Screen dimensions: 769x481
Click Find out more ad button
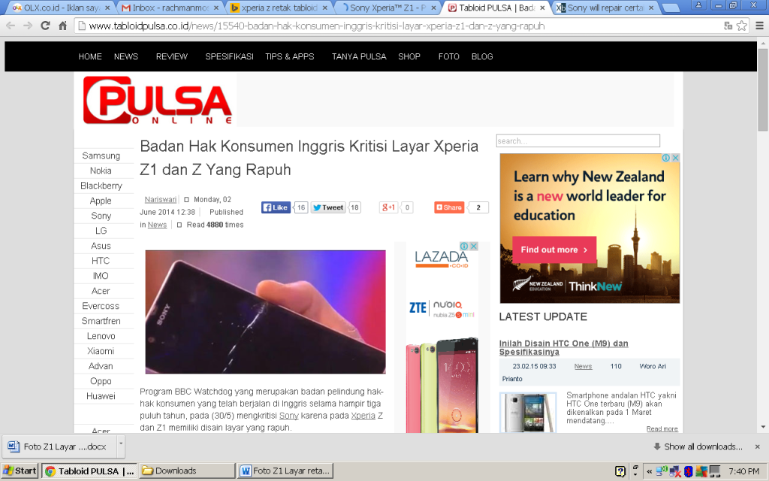pos(554,250)
